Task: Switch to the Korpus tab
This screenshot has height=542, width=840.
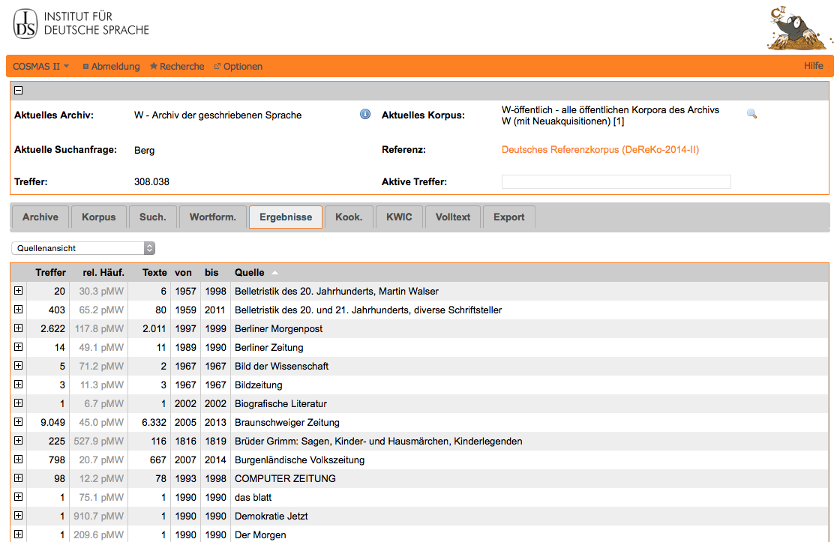Action: click(x=98, y=217)
